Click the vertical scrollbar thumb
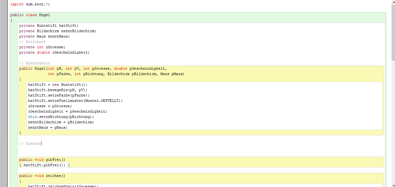This screenshot has width=395, height=187. point(393,32)
